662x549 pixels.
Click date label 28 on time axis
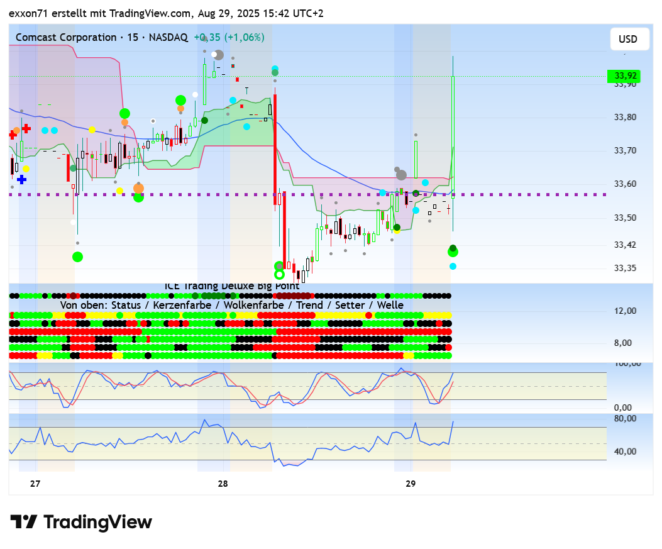(x=223, y=484)
